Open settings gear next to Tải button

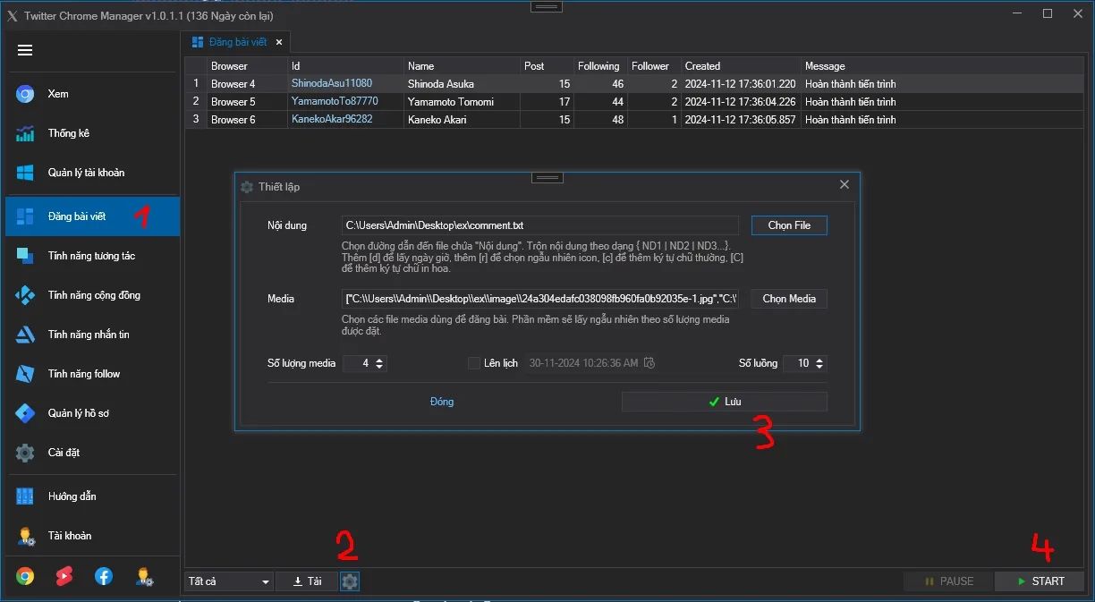350,581
